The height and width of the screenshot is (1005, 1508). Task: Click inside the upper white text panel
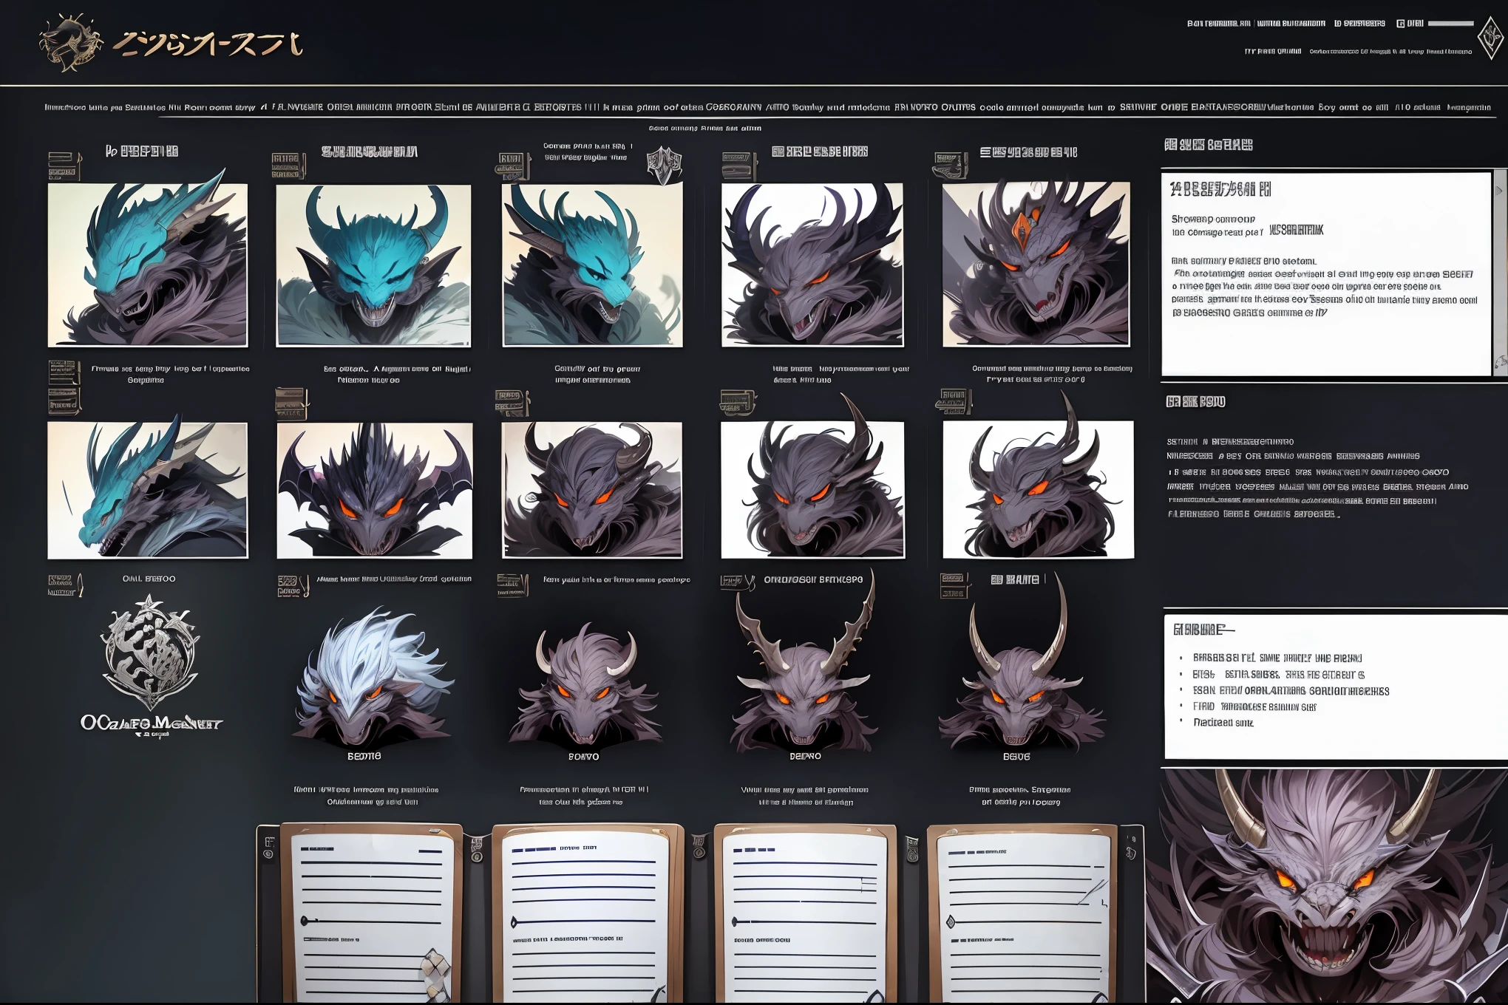pyautogui.click(x=1326, y=273)
